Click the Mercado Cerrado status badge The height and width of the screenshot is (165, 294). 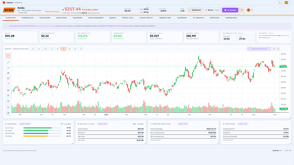tap(52, 11)
